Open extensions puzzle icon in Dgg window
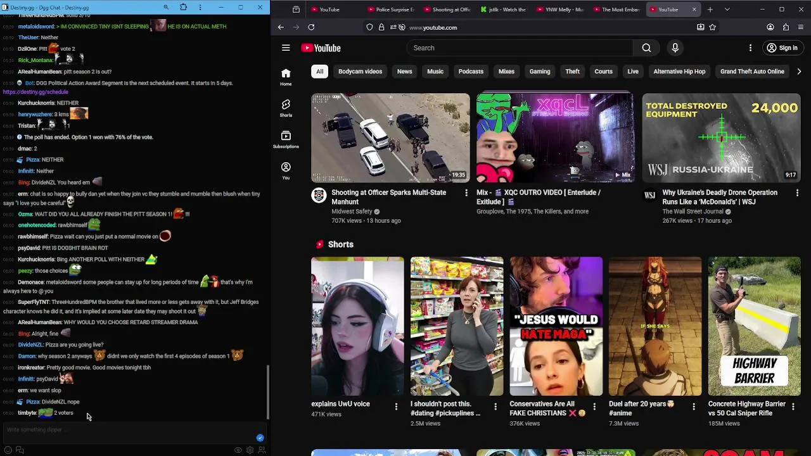The image size is (811, 456). pyautogui.click(x=184, y=8)
